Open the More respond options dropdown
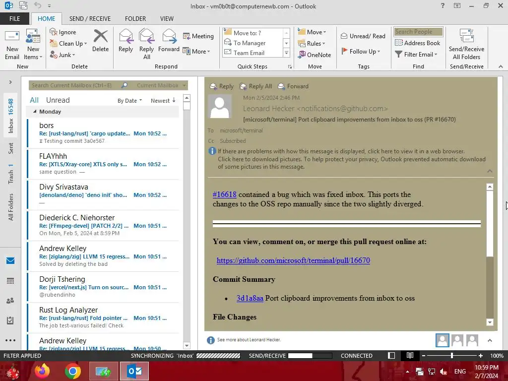Viewport: 508px width, 381px height. click(x=196, y=51)
